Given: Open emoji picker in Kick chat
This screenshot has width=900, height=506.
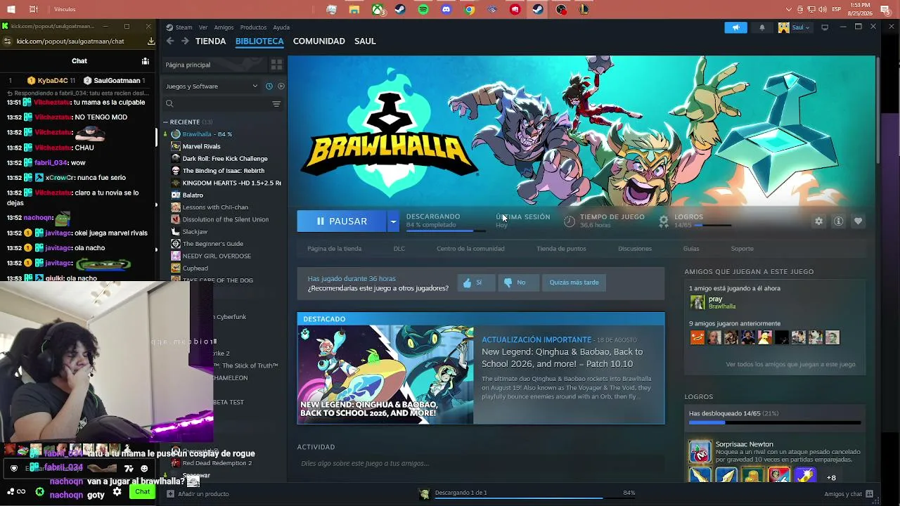Looking at the screenshot, I should pos(144,469).
